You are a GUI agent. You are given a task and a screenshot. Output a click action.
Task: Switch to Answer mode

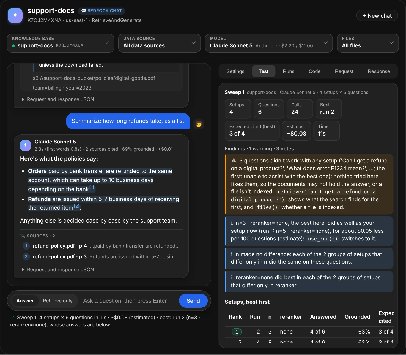(25, 301)
